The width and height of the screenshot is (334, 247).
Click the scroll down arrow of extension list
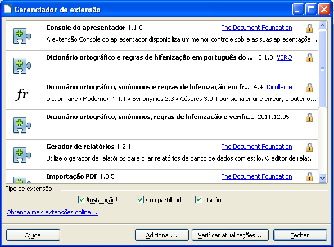[323, 178]
